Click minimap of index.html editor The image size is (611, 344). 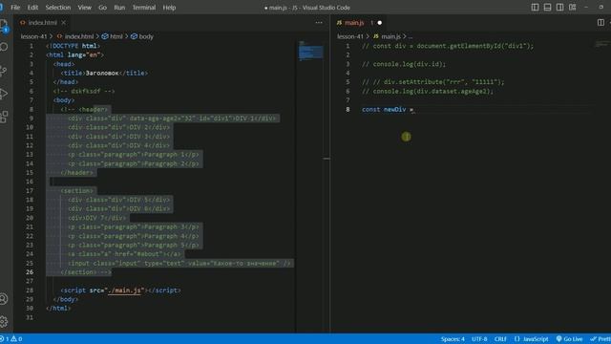point(310,52)
